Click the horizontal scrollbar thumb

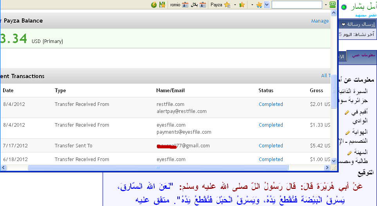tap(158, 167)
